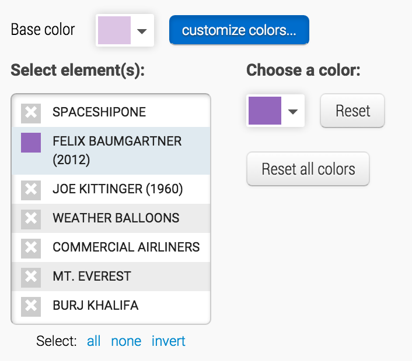Open the Choose a color dropdown arrow
The image size is (412, 361).
point(293,111)
